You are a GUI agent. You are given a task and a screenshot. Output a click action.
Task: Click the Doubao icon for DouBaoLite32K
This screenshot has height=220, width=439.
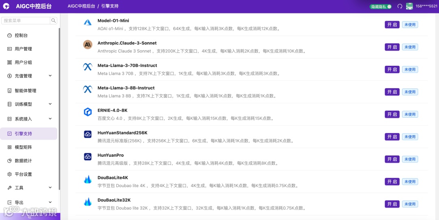[88, 202]
